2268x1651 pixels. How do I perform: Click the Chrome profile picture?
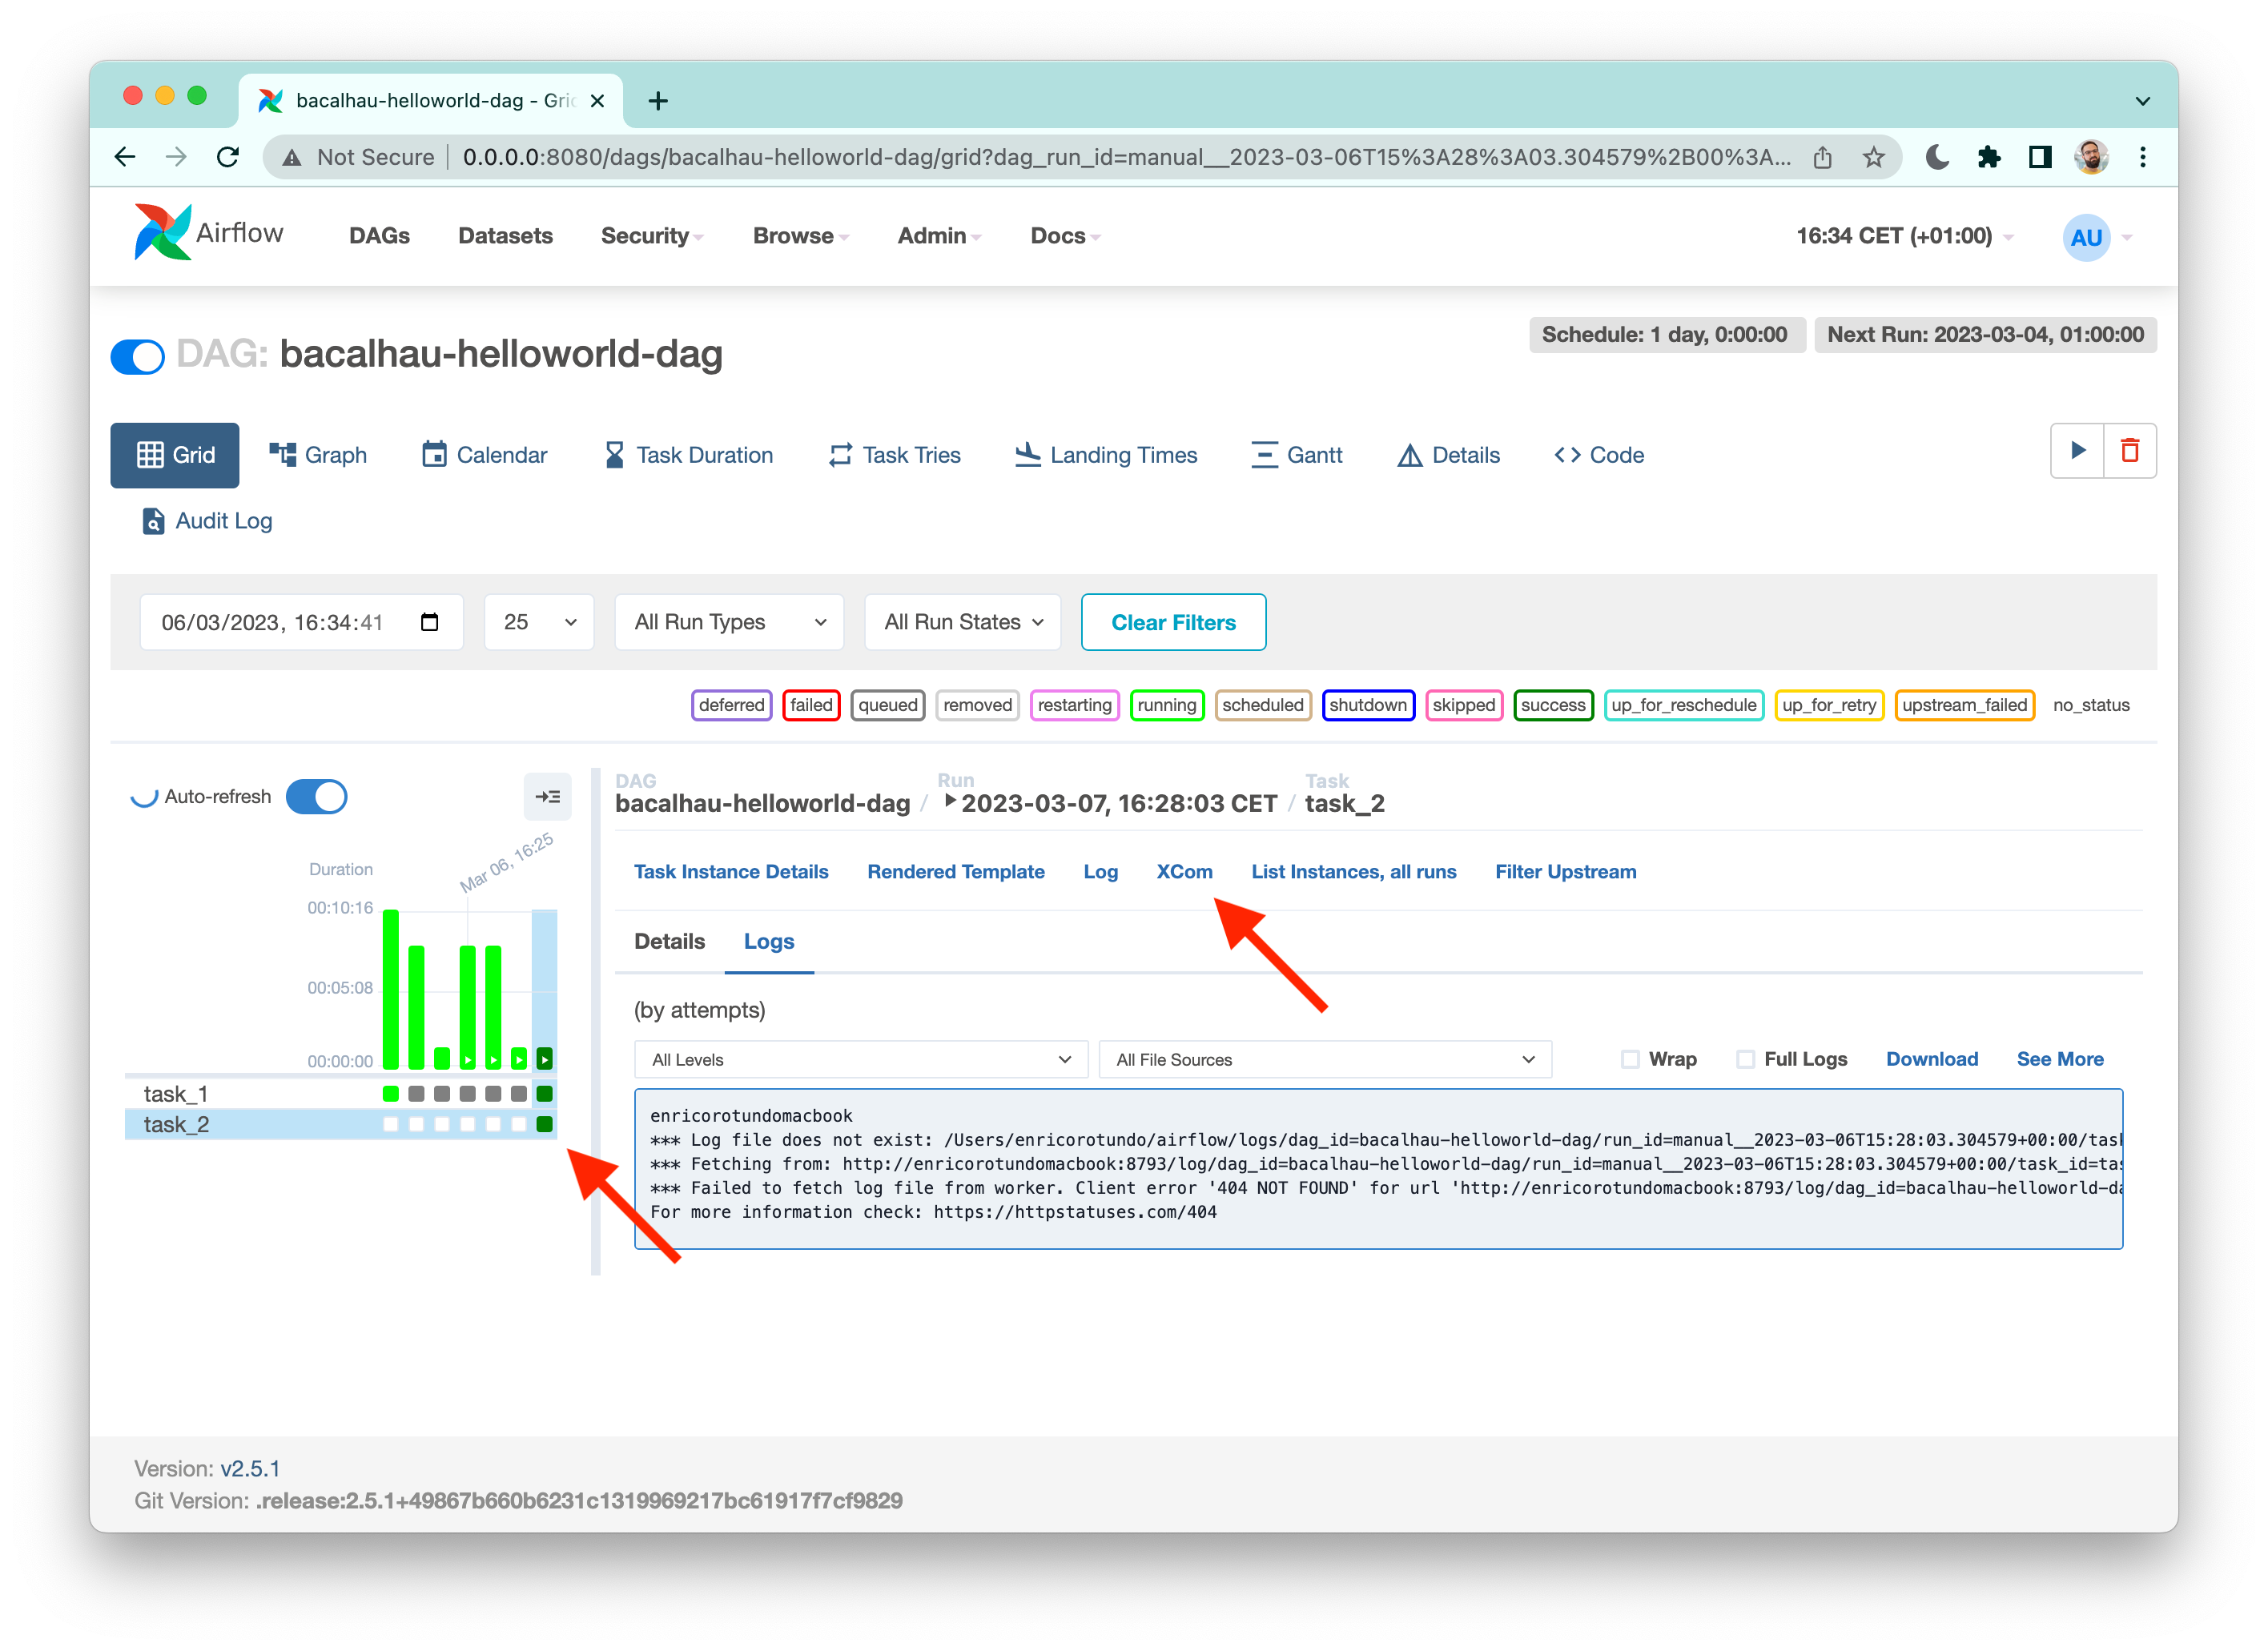[x=2091, y=157]
